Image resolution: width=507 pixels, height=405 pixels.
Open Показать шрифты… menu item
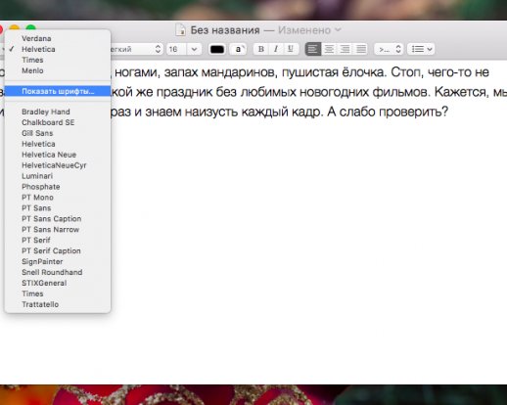(x=58, y=91)
